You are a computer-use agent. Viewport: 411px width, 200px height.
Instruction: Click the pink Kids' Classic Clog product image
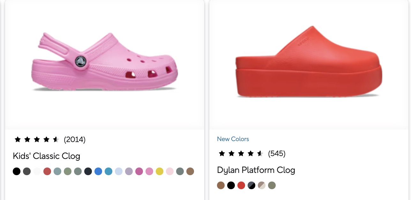(x=104, y=62)
